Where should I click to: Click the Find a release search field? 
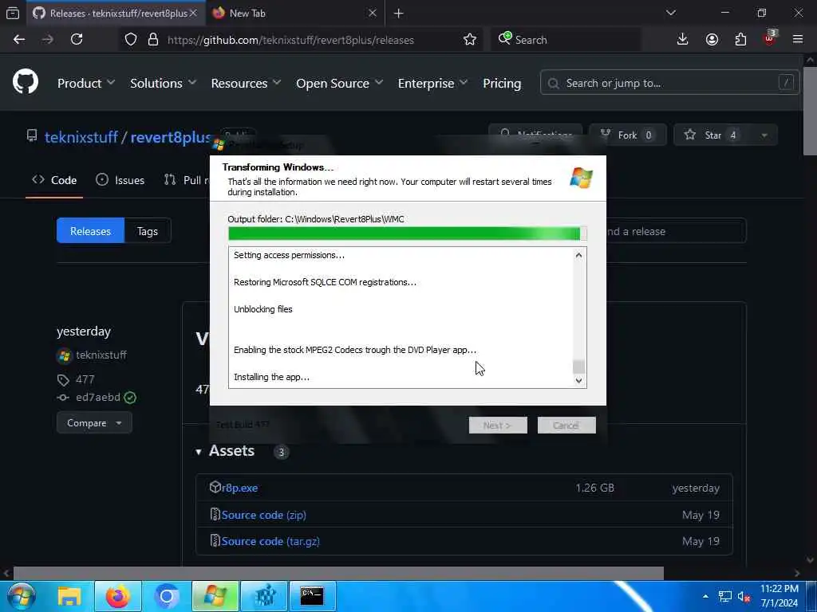[676, 231]
